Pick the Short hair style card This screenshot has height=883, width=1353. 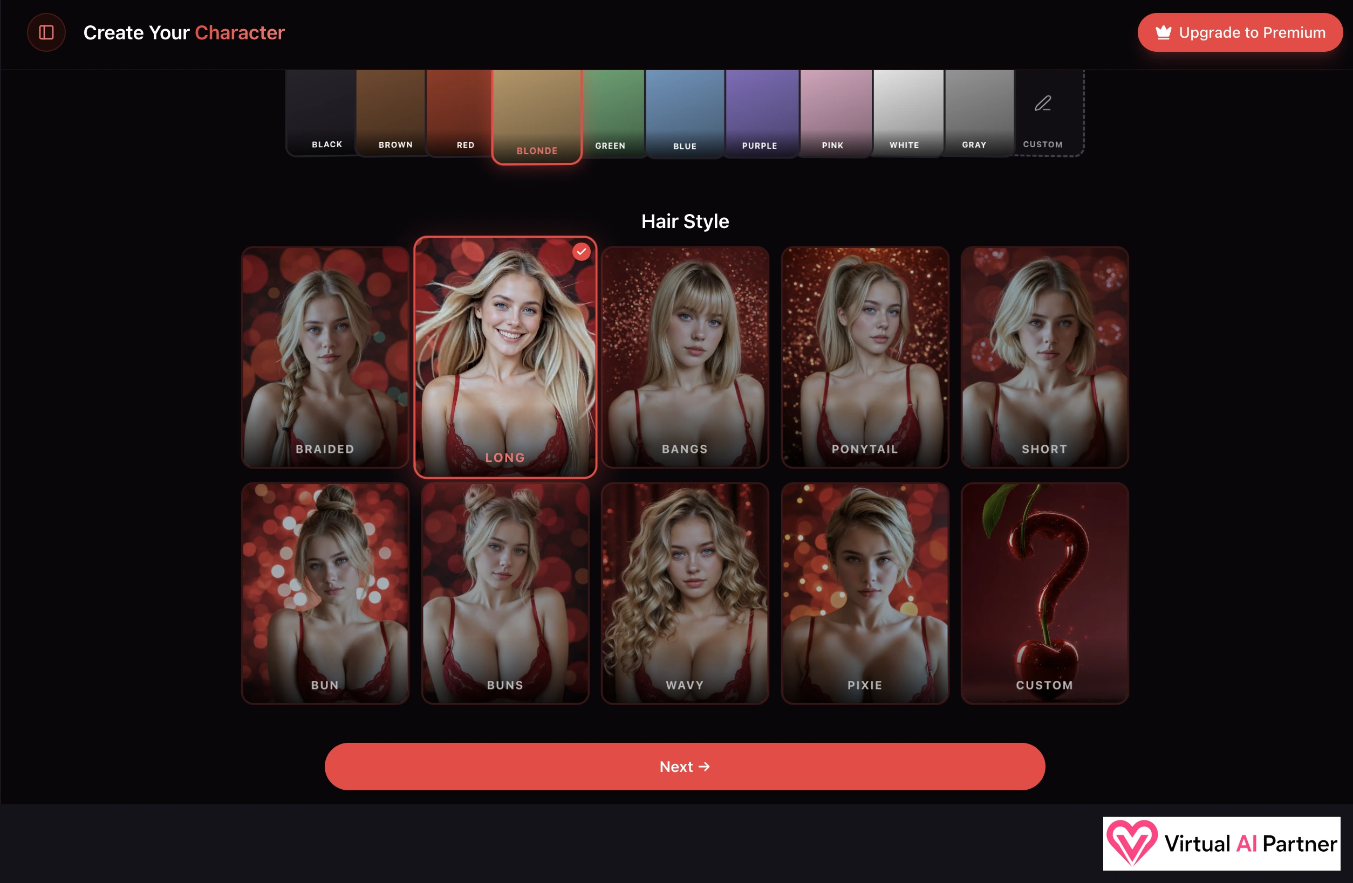point(1044,357)
